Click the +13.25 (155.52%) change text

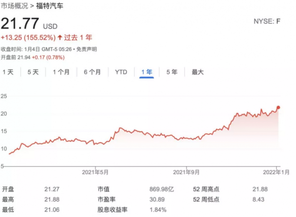28,37
